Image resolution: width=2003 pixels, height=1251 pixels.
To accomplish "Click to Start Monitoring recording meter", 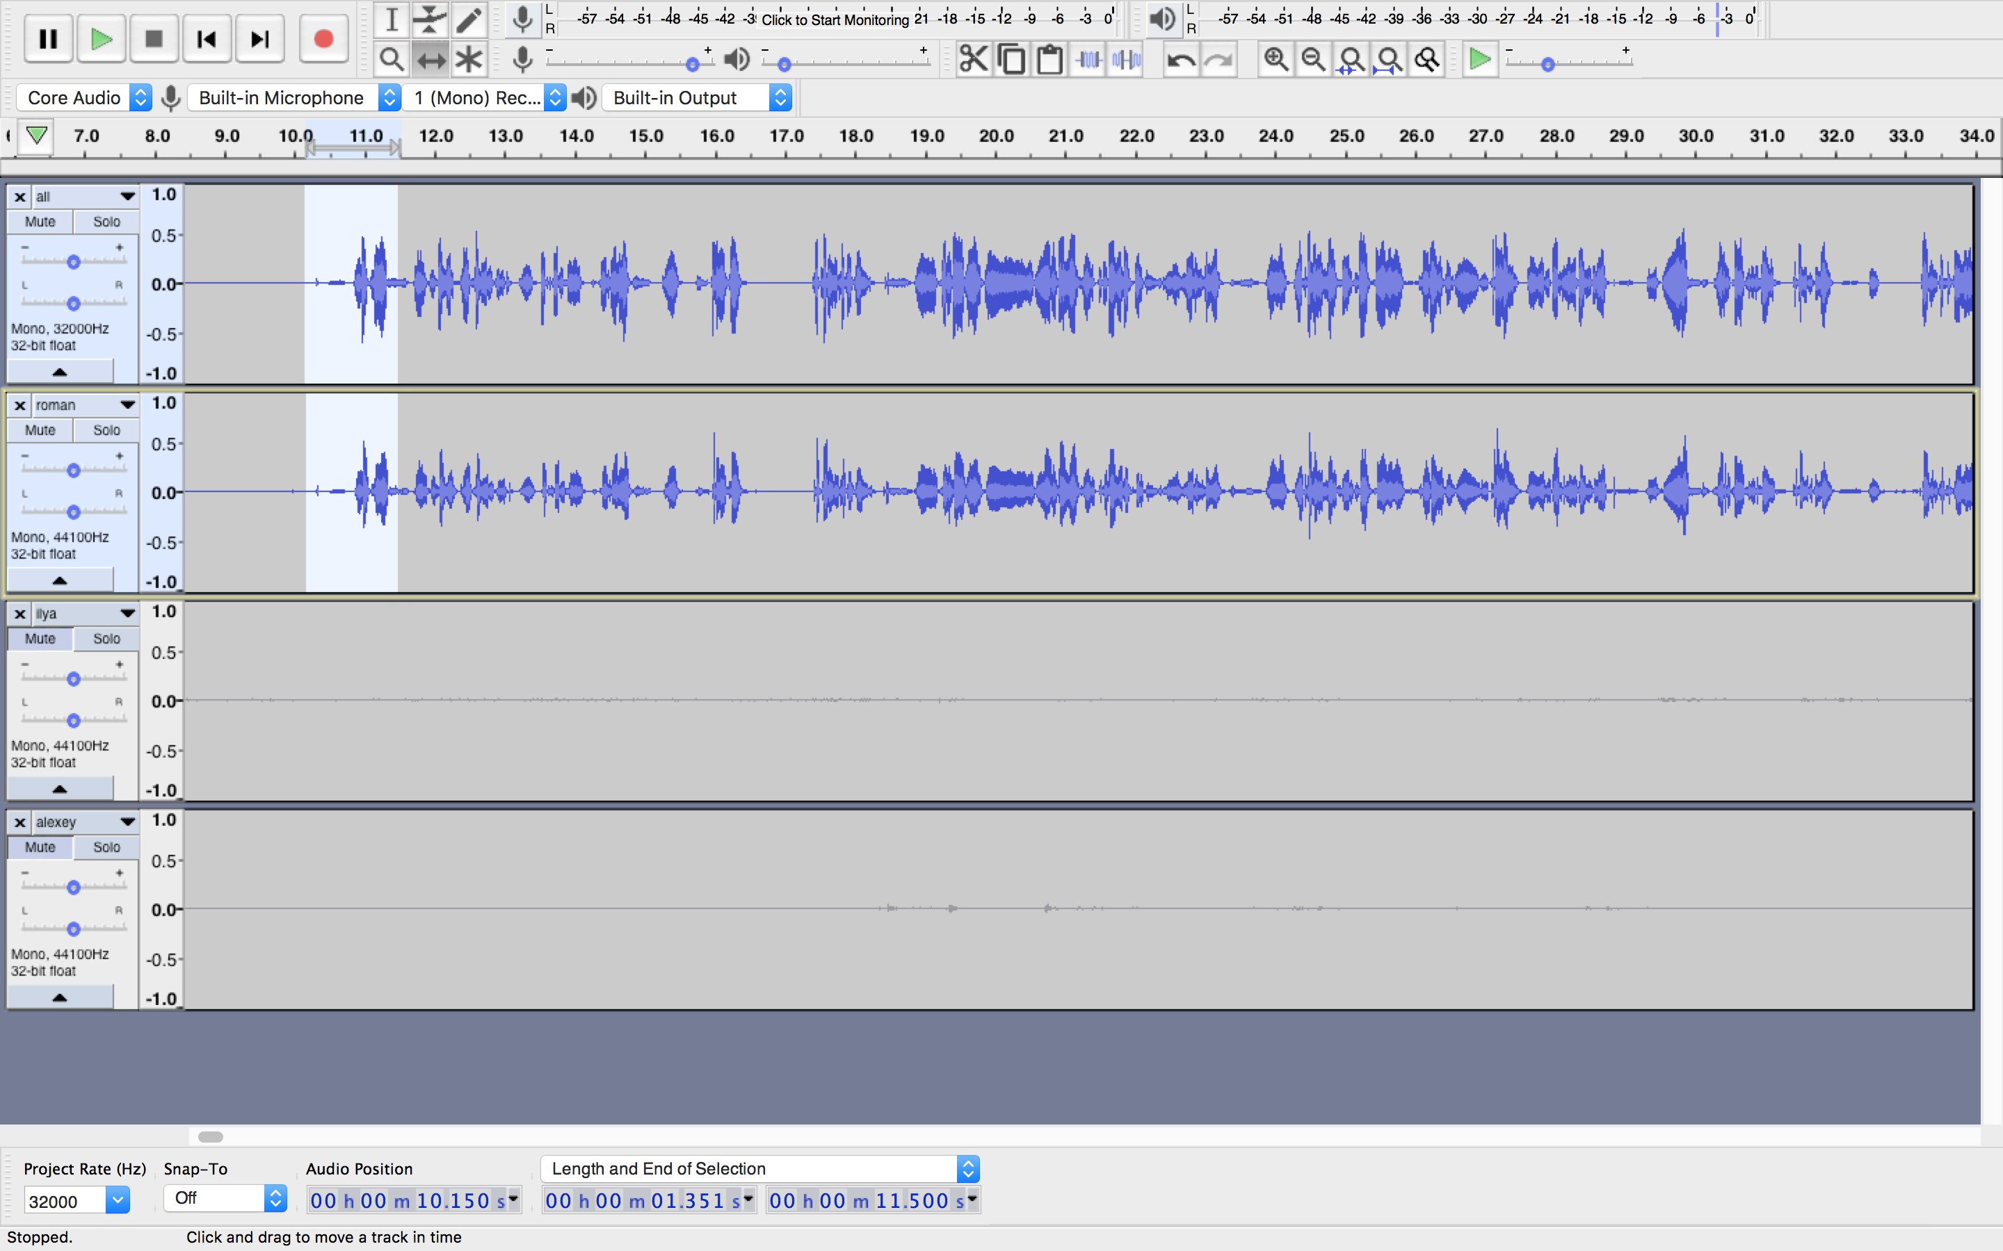I will tap(835, 19).
